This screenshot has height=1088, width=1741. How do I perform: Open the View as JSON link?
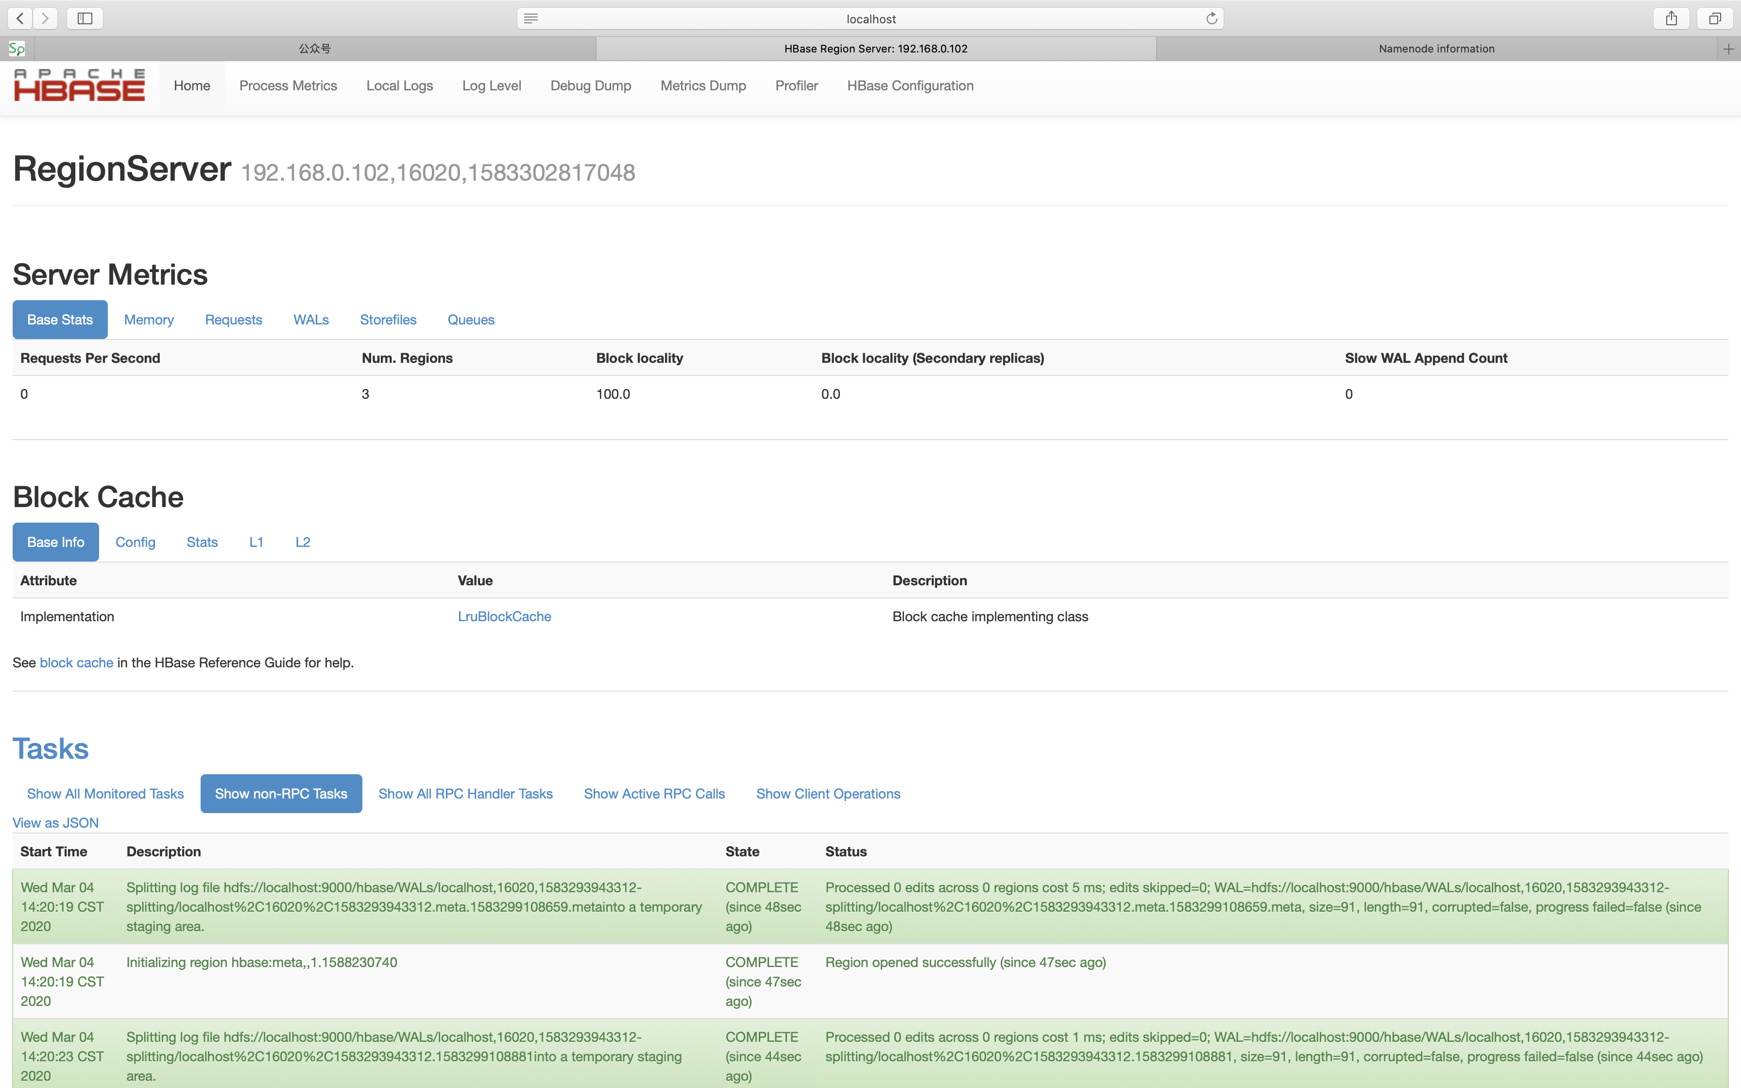coord(55,822)
